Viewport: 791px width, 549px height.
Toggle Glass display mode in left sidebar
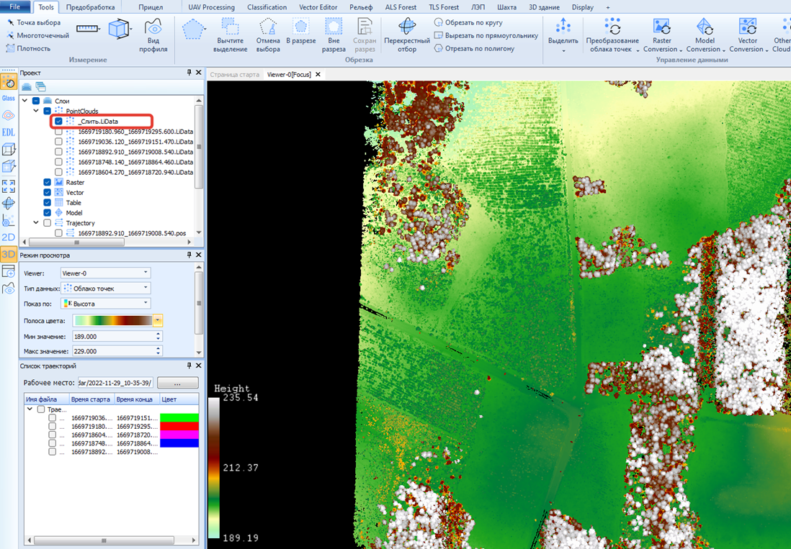tap(9, 98)
